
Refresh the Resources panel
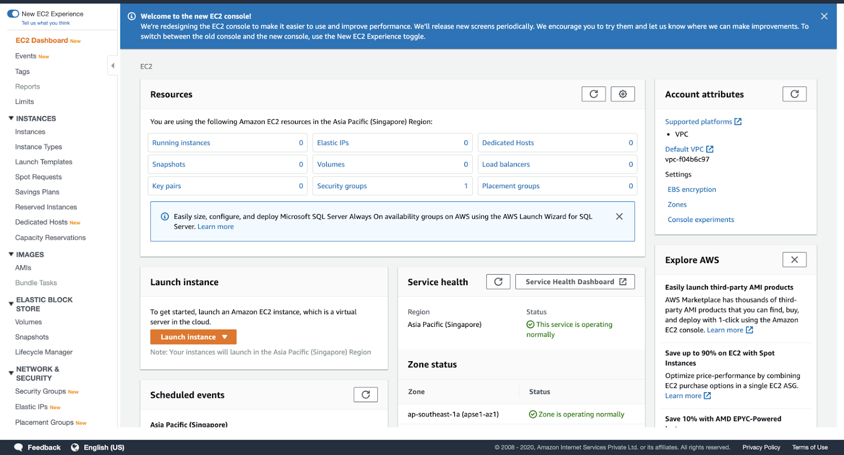click(x=593, y=94)
